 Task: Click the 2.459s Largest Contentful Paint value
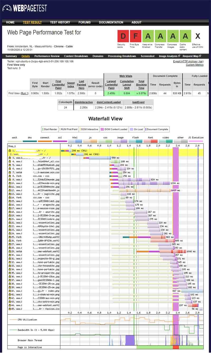click(111, 93)
